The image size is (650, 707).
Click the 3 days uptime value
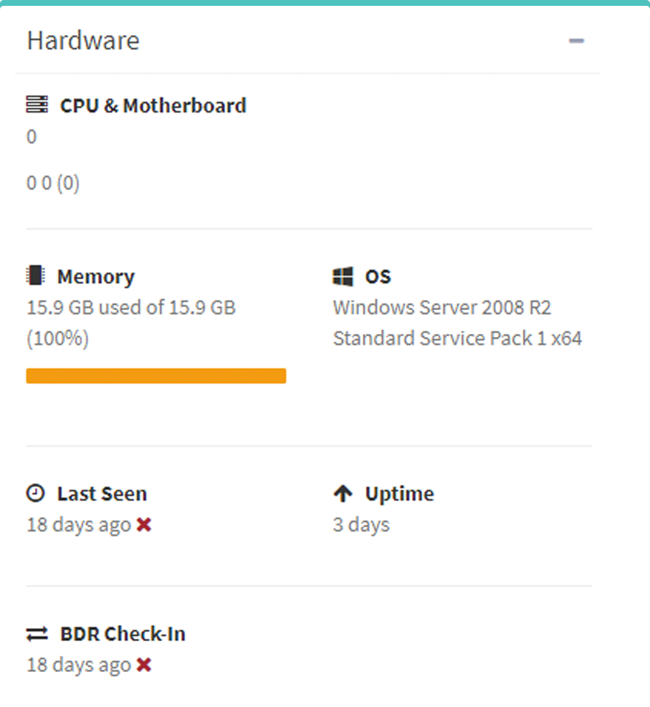click(362, 525)
